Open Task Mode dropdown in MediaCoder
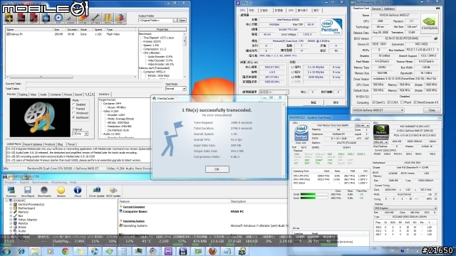The height and width of the screenshot is (256, 456). pyautogui.click(x=176, y=88)
